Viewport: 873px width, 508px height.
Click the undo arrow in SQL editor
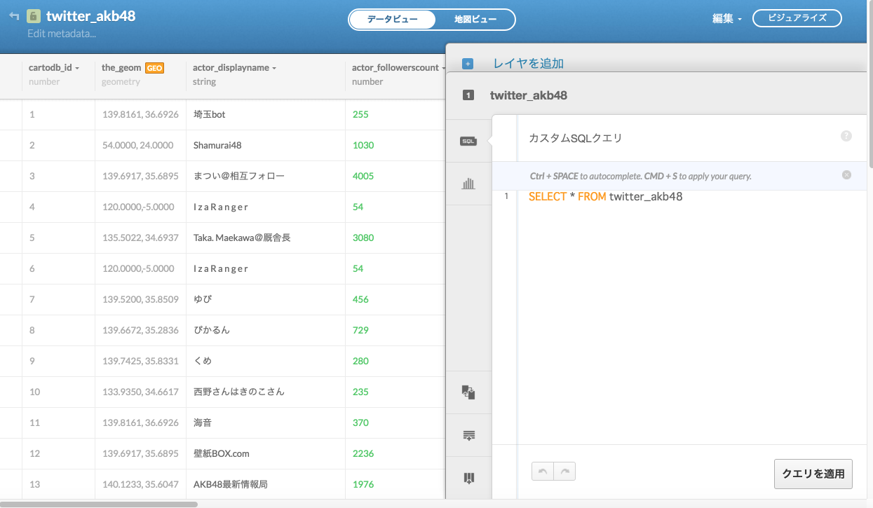[x=542, y=472]
